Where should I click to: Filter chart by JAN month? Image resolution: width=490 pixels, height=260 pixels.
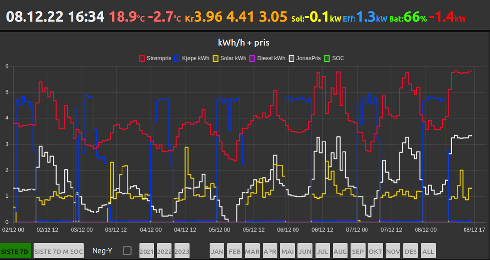click(217, 251)
